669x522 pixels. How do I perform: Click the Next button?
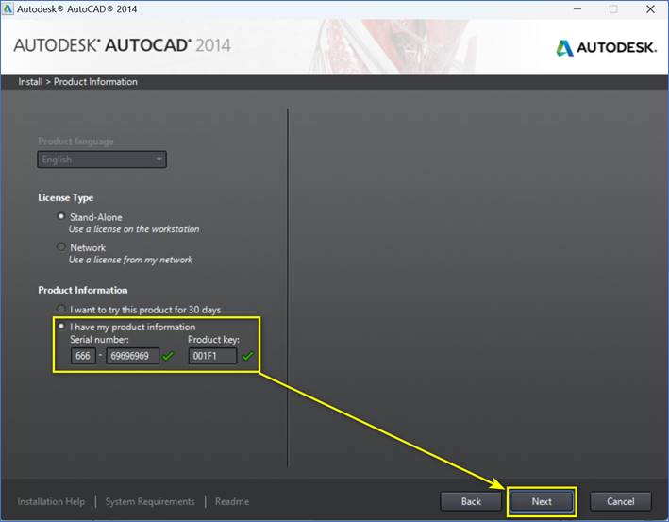tap(542, 501)
